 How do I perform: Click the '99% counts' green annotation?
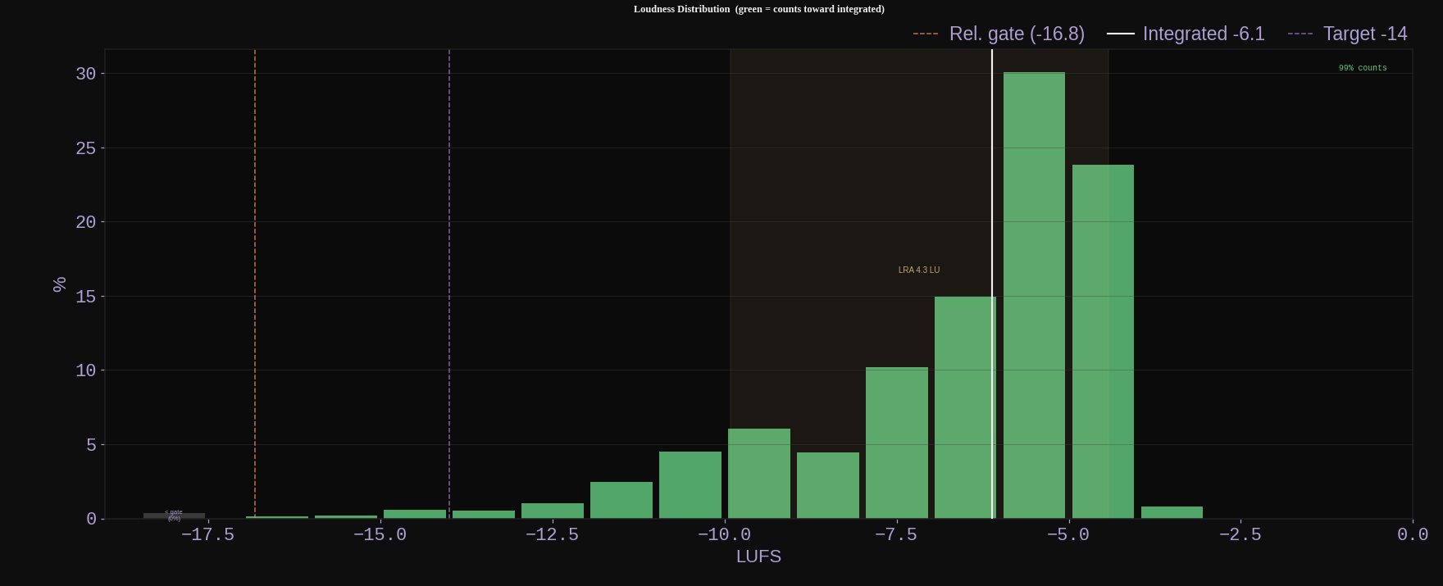point(1363,68)
